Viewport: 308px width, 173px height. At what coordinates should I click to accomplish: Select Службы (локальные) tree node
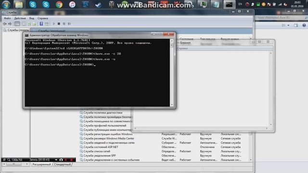pos(18,30)
